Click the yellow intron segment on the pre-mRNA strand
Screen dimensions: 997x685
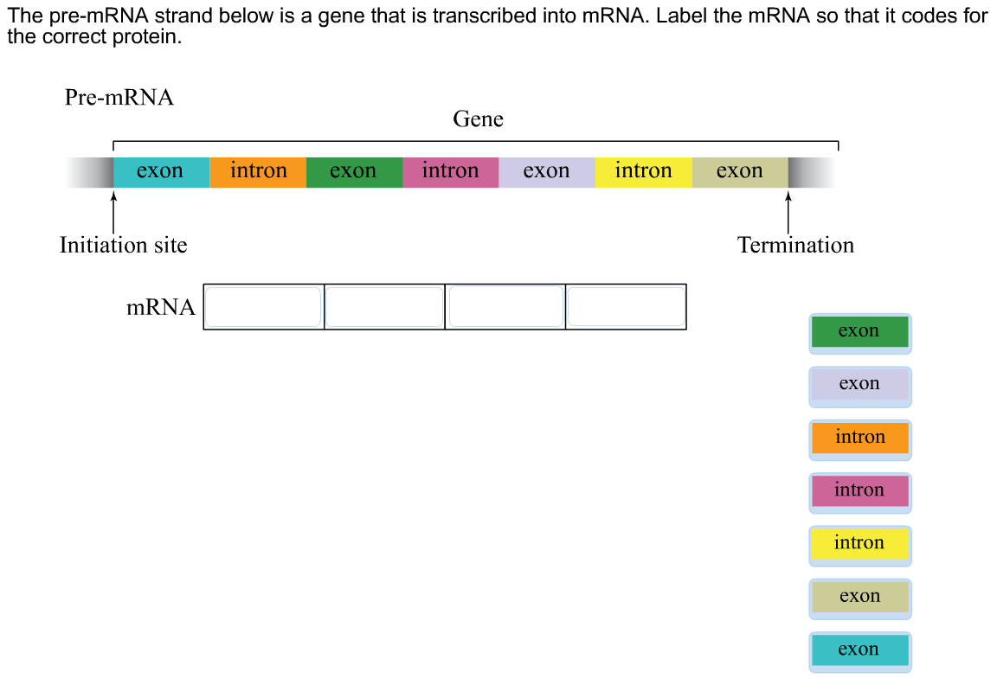point(643,172)
